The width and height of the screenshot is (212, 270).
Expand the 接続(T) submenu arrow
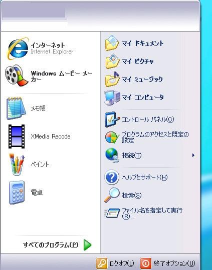pyautogui.click(x=193, y=155)
